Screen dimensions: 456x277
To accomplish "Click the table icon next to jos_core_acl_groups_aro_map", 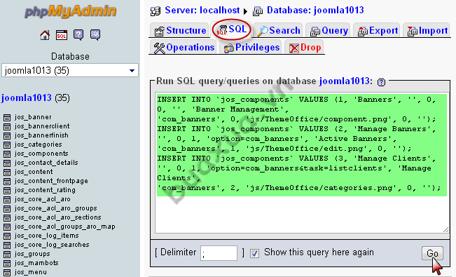I will pyautogui.click(x=7, y=227).
